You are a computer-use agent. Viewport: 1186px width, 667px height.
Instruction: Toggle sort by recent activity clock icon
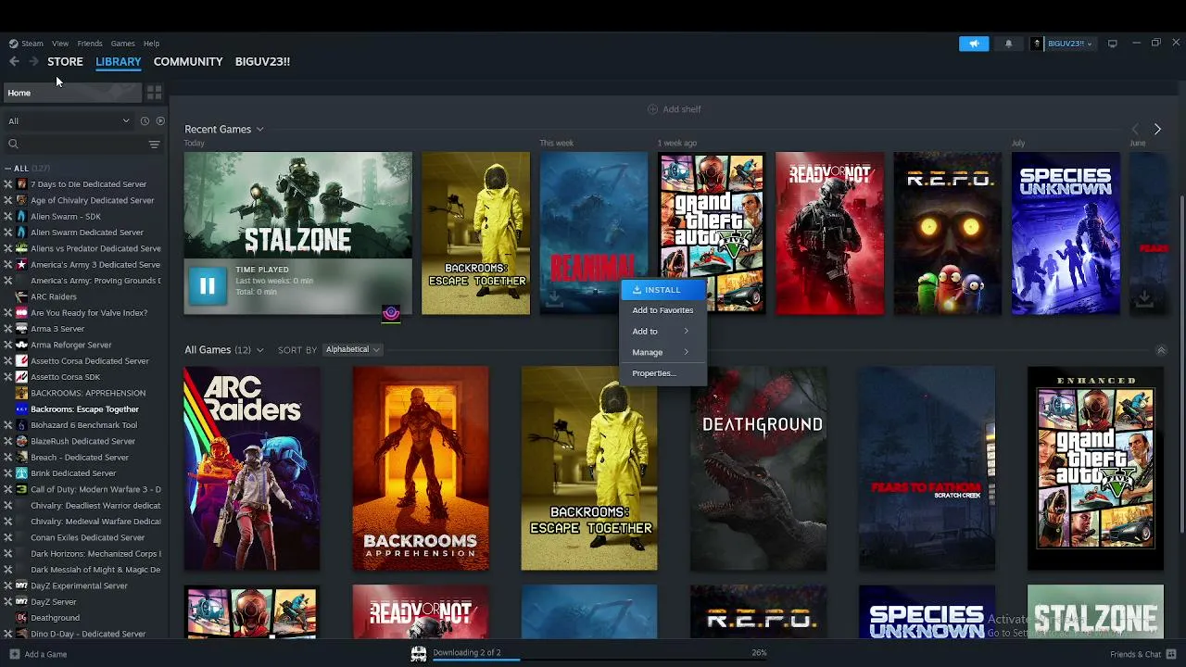145,121
